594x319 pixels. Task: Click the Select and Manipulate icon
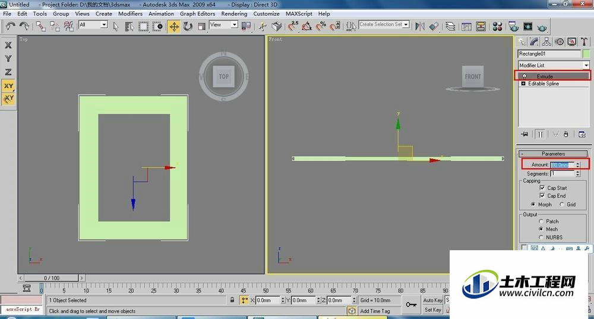tap(263, 26)
